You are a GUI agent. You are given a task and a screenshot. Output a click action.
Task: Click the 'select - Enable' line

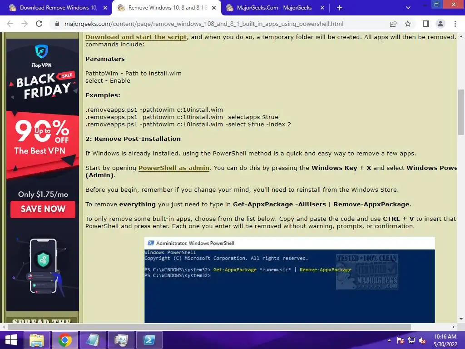pos(108,81)
